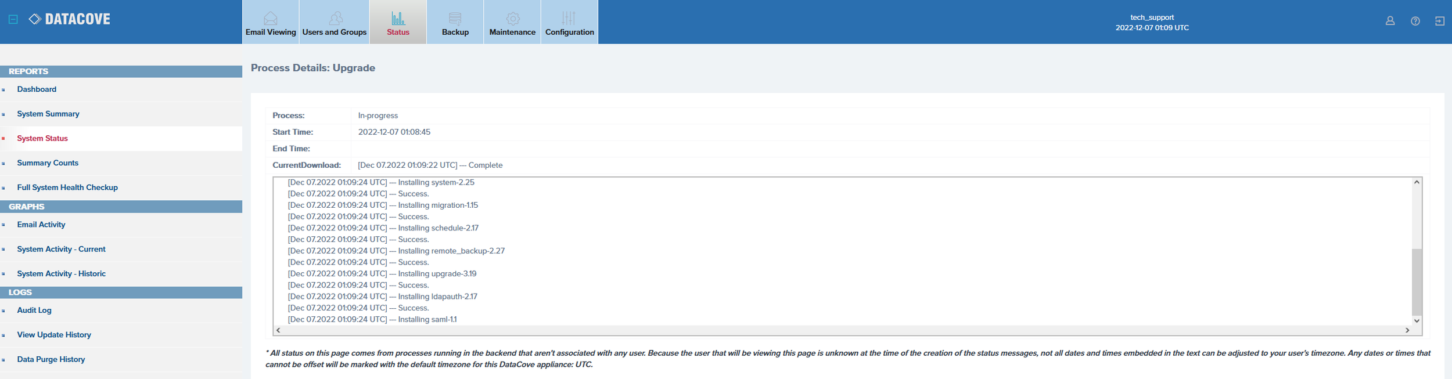Click the Configuration sliders icon

[569, 18]
